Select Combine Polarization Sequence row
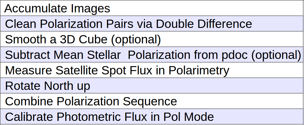 point(91,101)
